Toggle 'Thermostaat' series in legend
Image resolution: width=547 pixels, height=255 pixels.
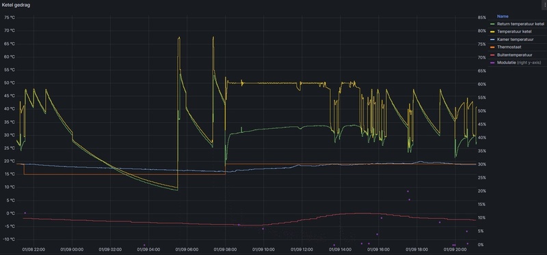pos(509,47)
